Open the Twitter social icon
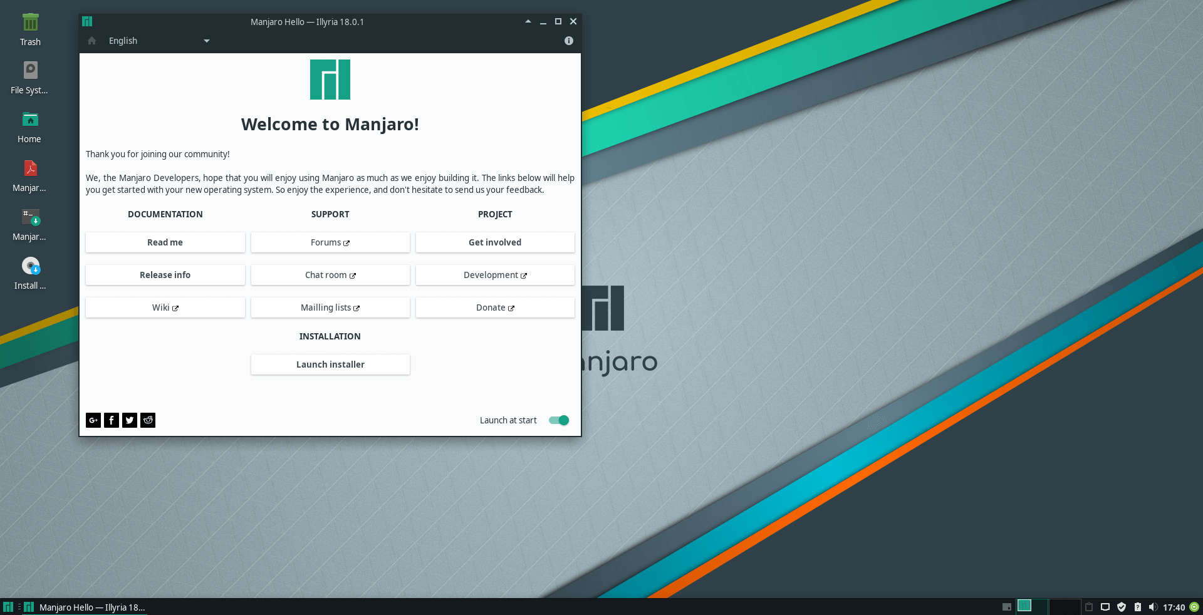This screenshot has height=615, width=1203. pos(130,420)
